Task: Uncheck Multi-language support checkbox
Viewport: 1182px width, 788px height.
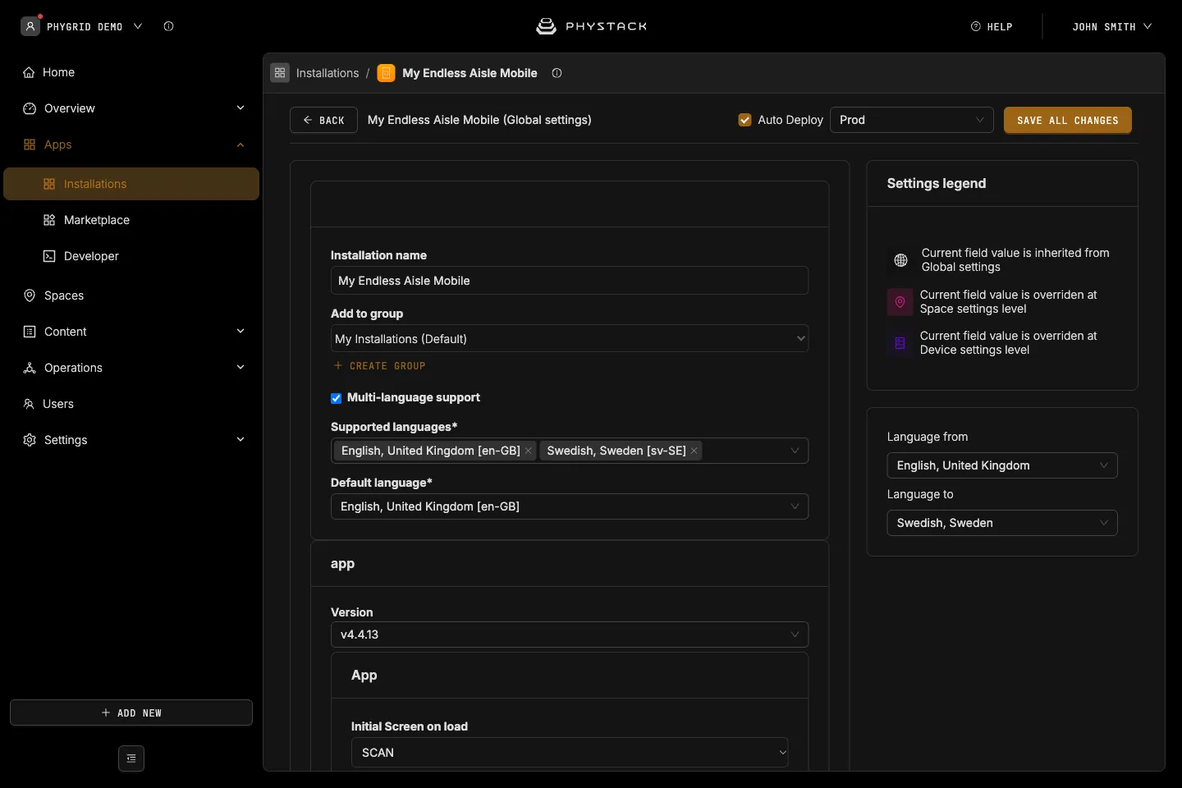Action: [336, 398]
